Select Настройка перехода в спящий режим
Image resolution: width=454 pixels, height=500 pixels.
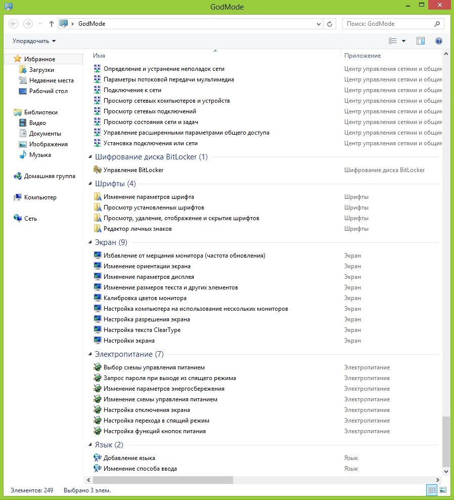coord(156,420)
